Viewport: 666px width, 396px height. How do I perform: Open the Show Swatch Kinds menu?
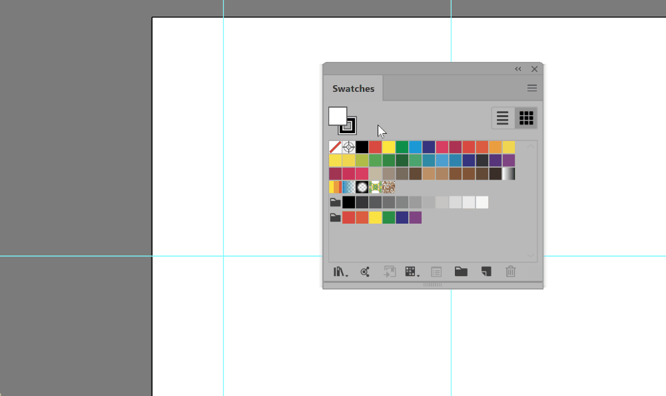click(412, 272)
